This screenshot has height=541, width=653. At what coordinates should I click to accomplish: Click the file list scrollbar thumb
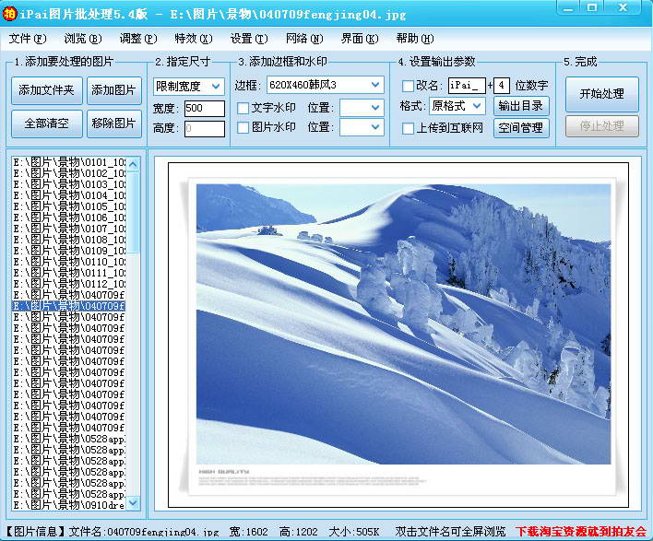pyautogui.click(x=133, y=212)
